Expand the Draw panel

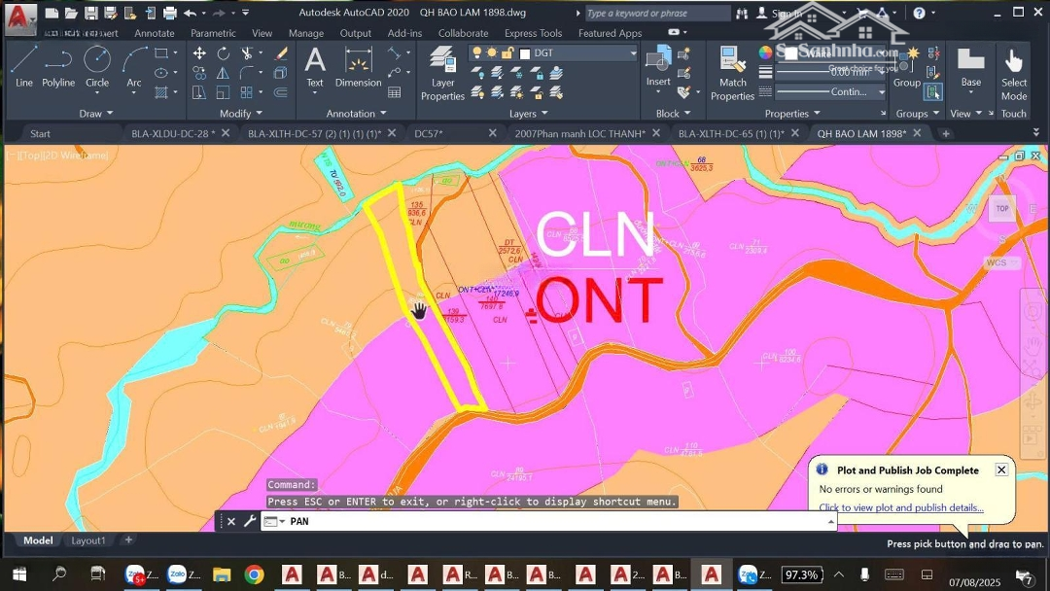95,114
